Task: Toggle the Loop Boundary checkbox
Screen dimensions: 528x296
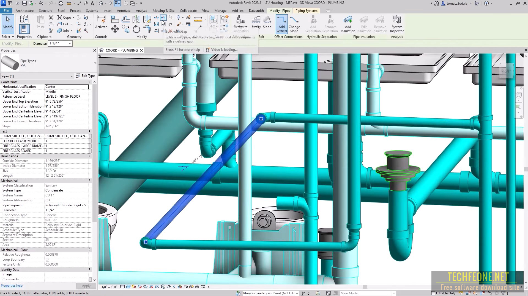Action: (x=47, y=260)
